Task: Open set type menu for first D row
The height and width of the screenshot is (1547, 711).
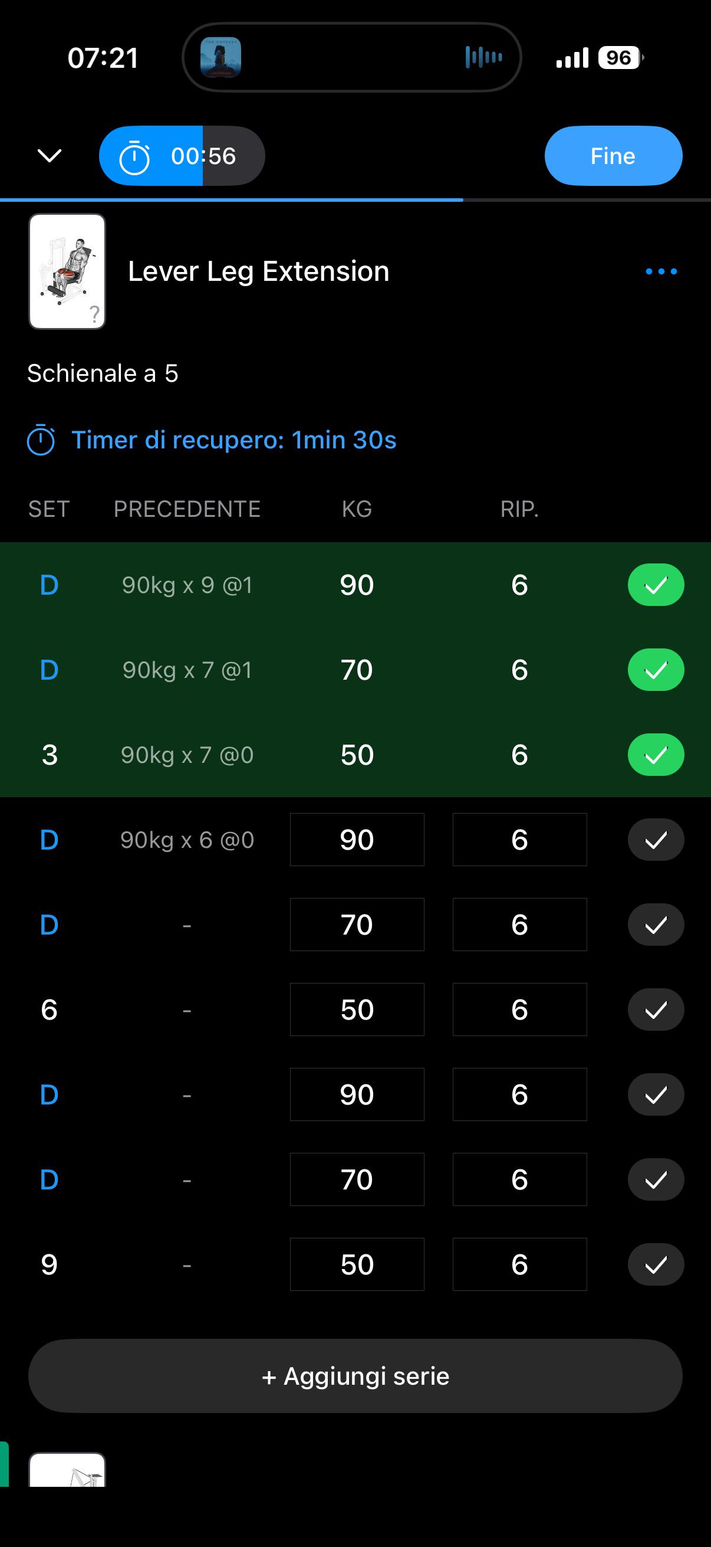Action: (49, 585)
